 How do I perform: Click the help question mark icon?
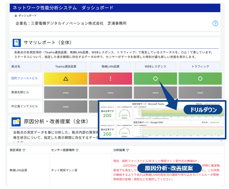pos(215,23)
